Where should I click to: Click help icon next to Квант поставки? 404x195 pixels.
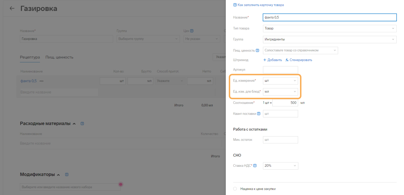pos(259,114)
